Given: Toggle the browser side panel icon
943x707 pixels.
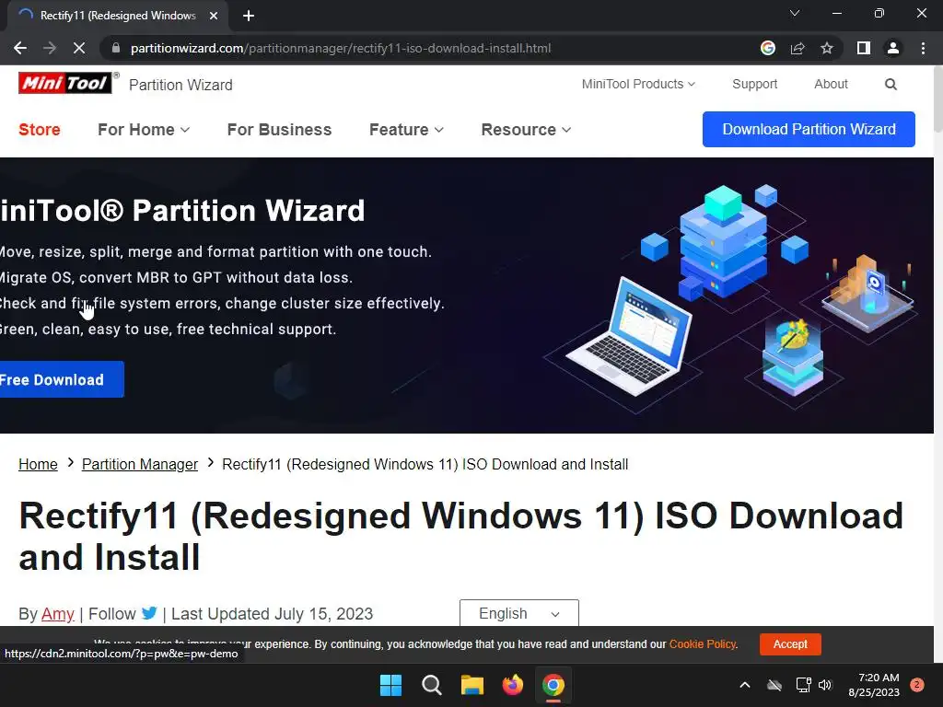Looking at the screenshot, I should pyautogui.click(x=864, y=48).
